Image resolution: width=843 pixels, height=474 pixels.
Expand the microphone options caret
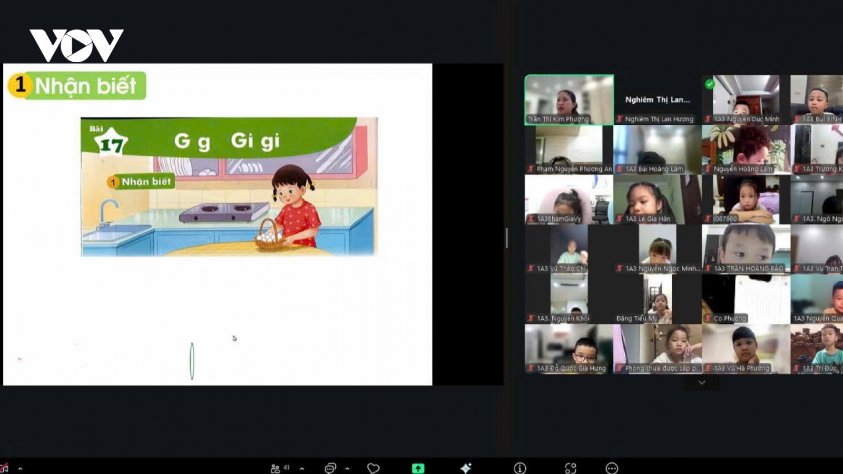[x=20, y=468]
